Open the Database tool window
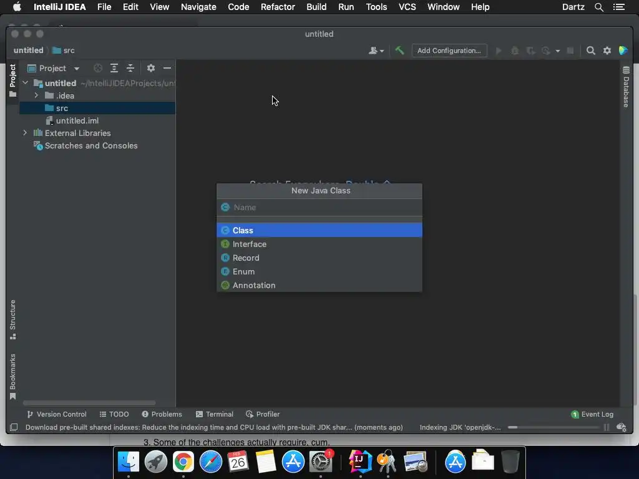This screenshot has width=639, height=479. pos(627,86)
